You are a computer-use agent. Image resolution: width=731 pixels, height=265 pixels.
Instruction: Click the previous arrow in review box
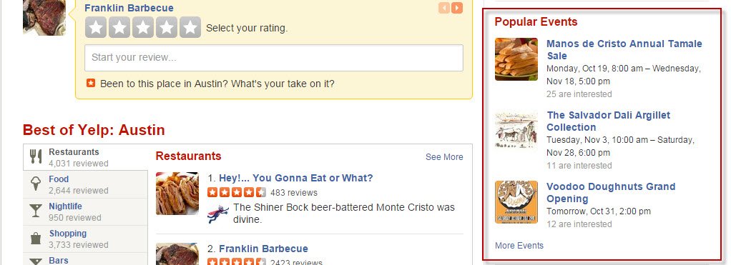pos(443,8)
